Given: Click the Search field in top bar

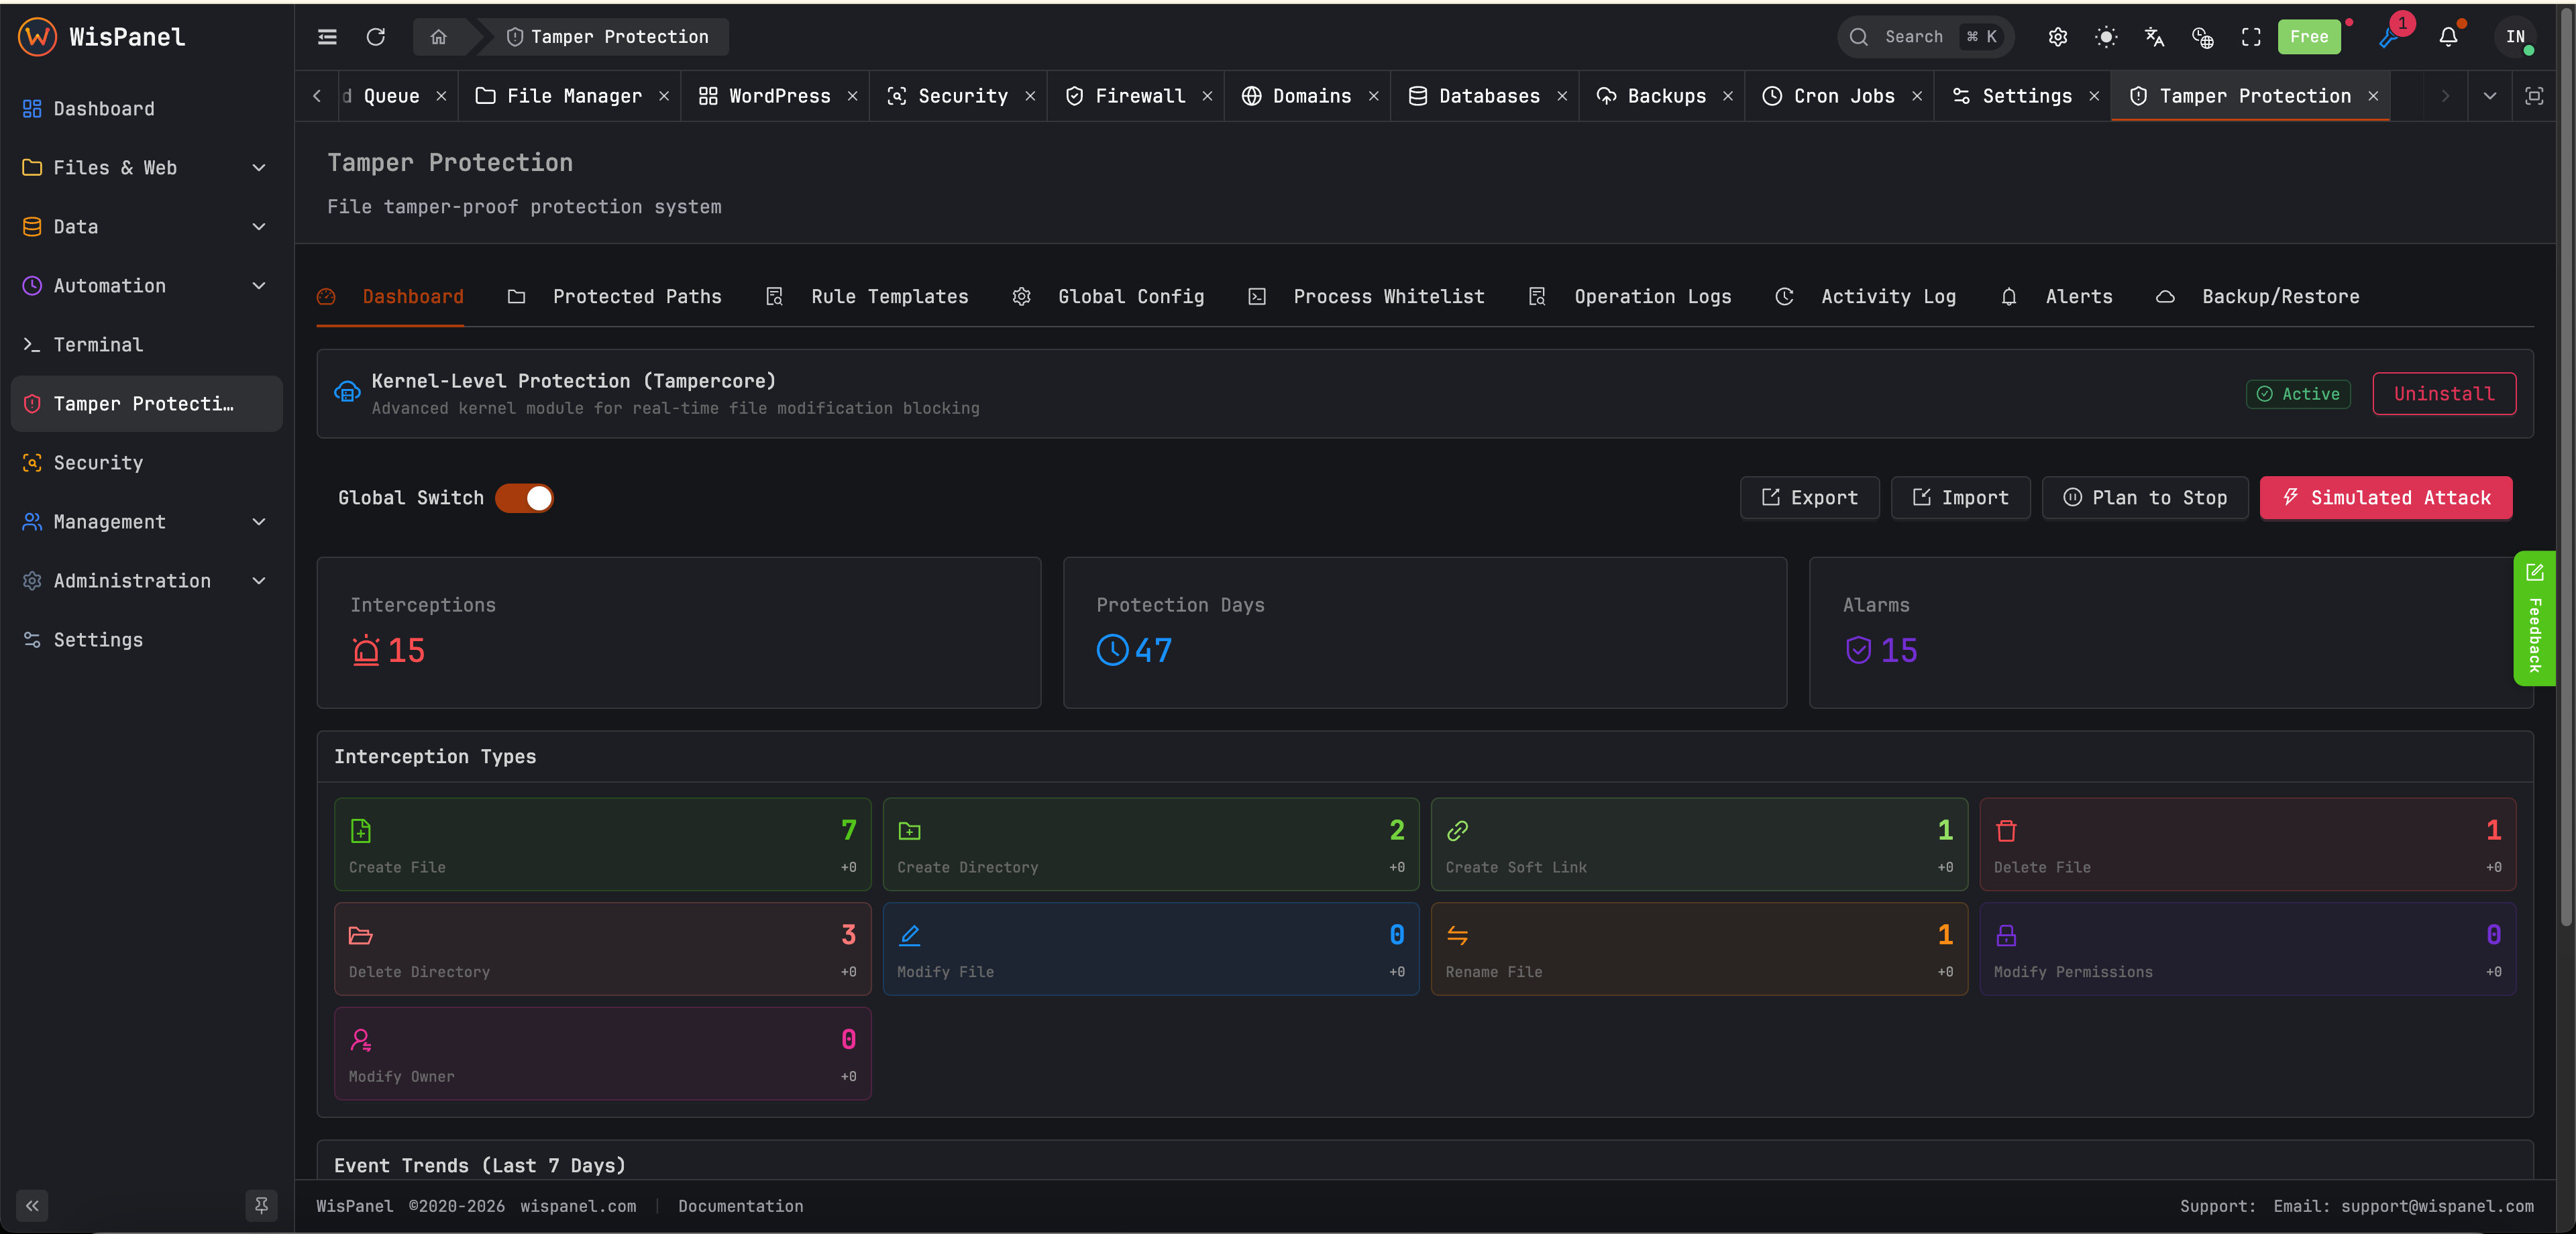Looking at the screenshot, I should pyautogui.click(x=1925, y=37).
